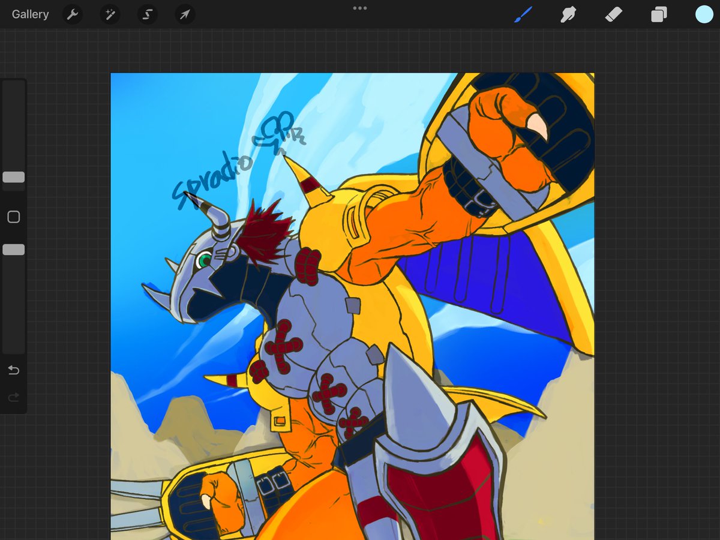This screenshot has width=720, height=540.
Task: Return to the Gallery
Action: tap(30, 14)
